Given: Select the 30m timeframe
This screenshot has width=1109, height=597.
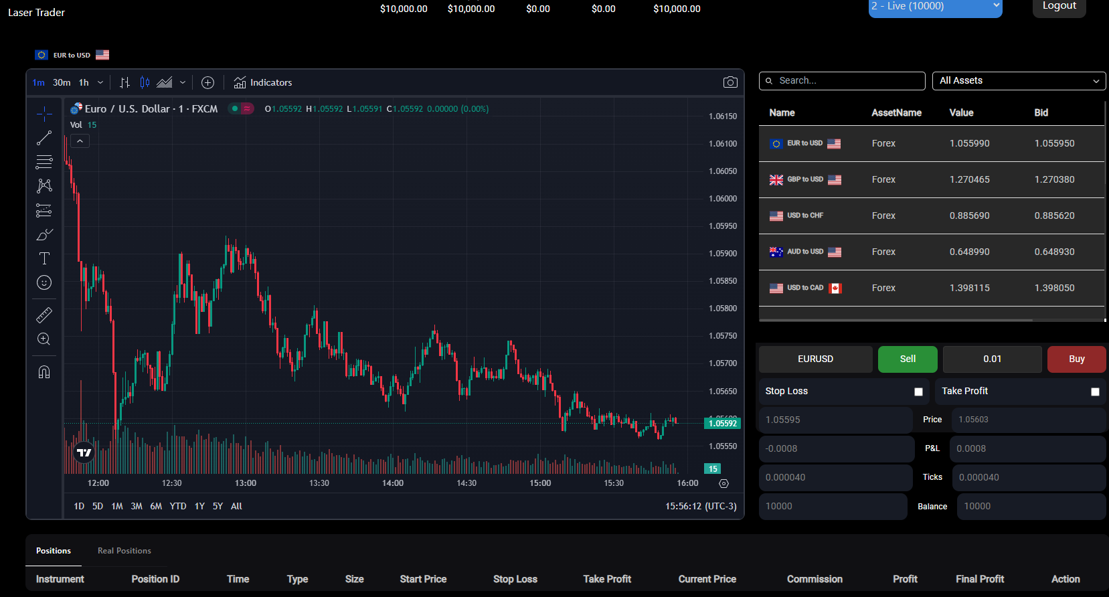Looking at the screenshot, I should [x=62, y=82].
